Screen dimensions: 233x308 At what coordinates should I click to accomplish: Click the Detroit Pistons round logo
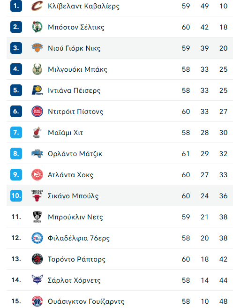coord(37,112)
